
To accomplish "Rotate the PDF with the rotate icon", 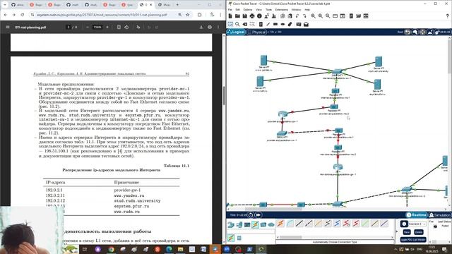I will coord(126,27).
